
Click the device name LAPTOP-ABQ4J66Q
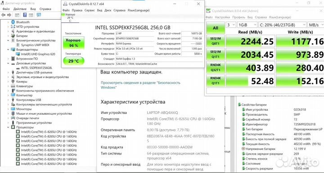[x=162, y=113]
